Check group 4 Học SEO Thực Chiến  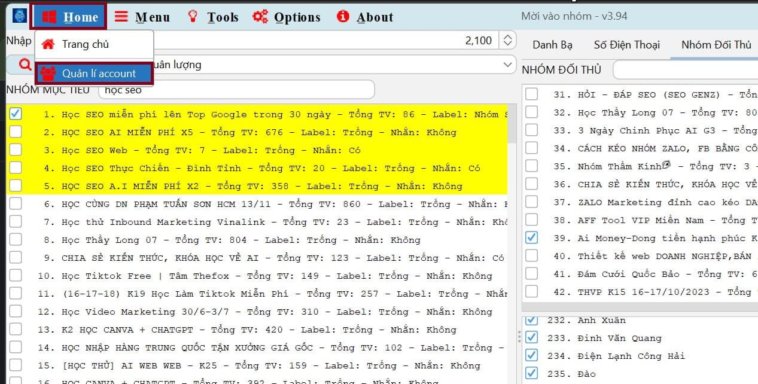[x=16, y=167]
